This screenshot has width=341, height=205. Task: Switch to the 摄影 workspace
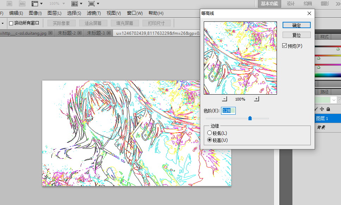pyautogui.click(x=325, y=4)
